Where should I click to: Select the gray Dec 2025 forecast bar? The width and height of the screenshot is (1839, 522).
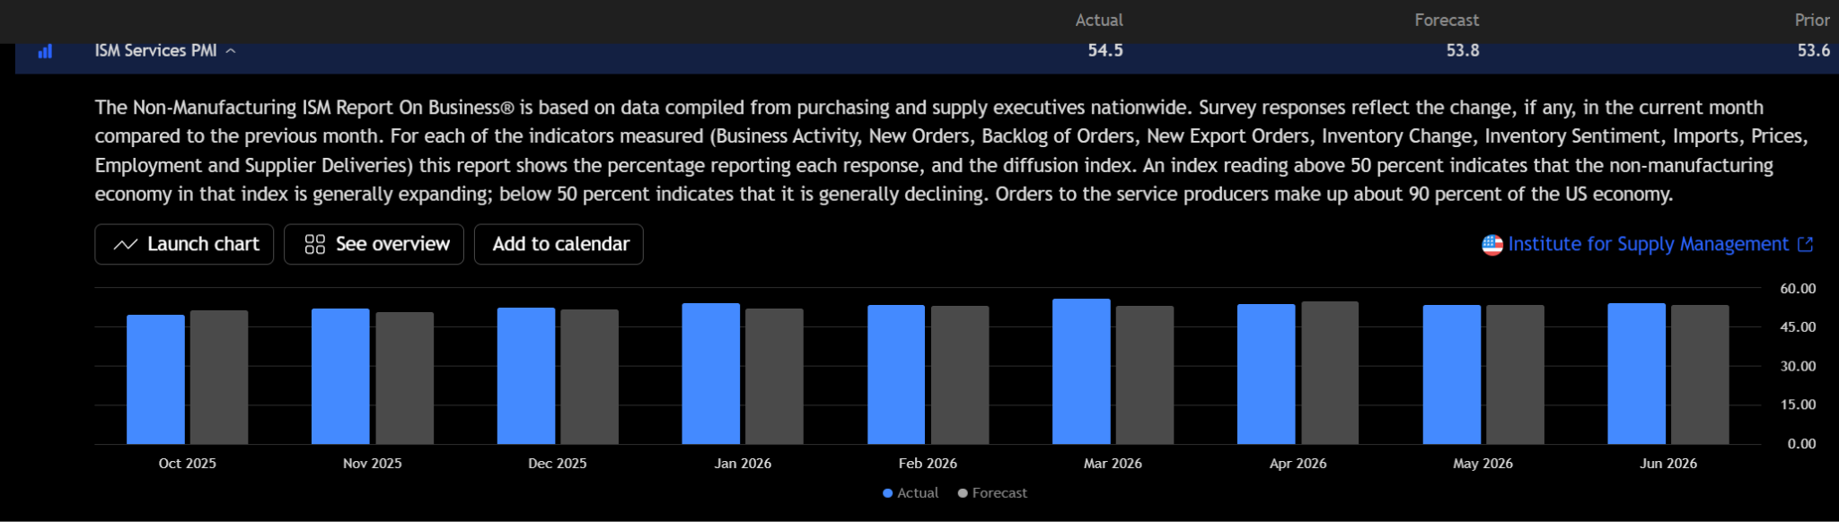click(589, 377)
